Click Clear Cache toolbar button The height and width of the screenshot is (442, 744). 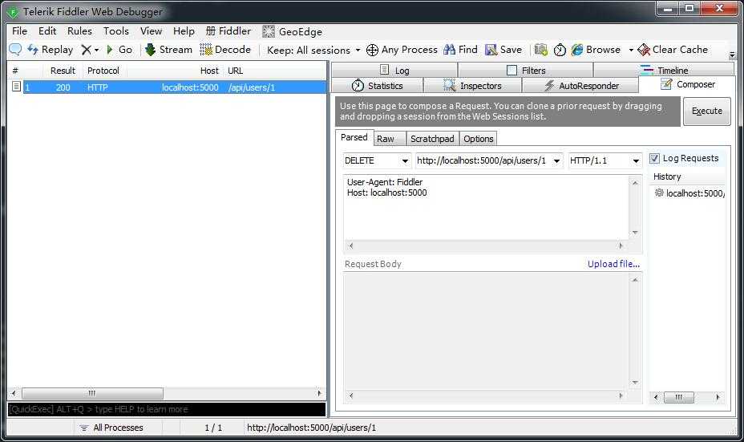pos(673,50)
